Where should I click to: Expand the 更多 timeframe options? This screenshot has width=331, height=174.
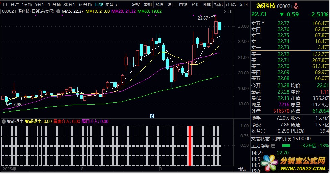[111, 5]
